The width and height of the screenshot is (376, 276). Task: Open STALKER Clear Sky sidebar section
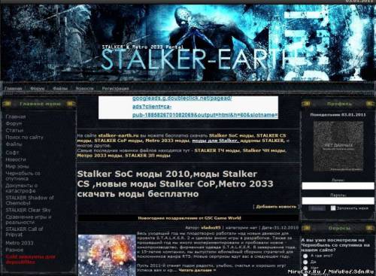pyautogui.click(x=28, y=210)
